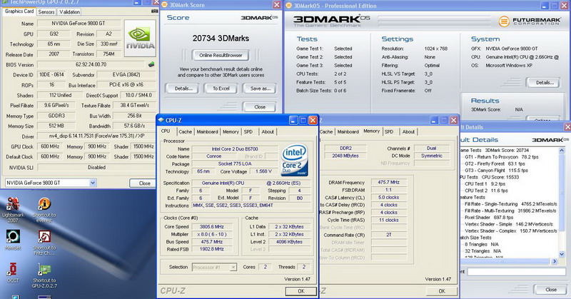
Task: Select the 'CPU Test 2 11.6 fps' row
Action: point(486,191)
